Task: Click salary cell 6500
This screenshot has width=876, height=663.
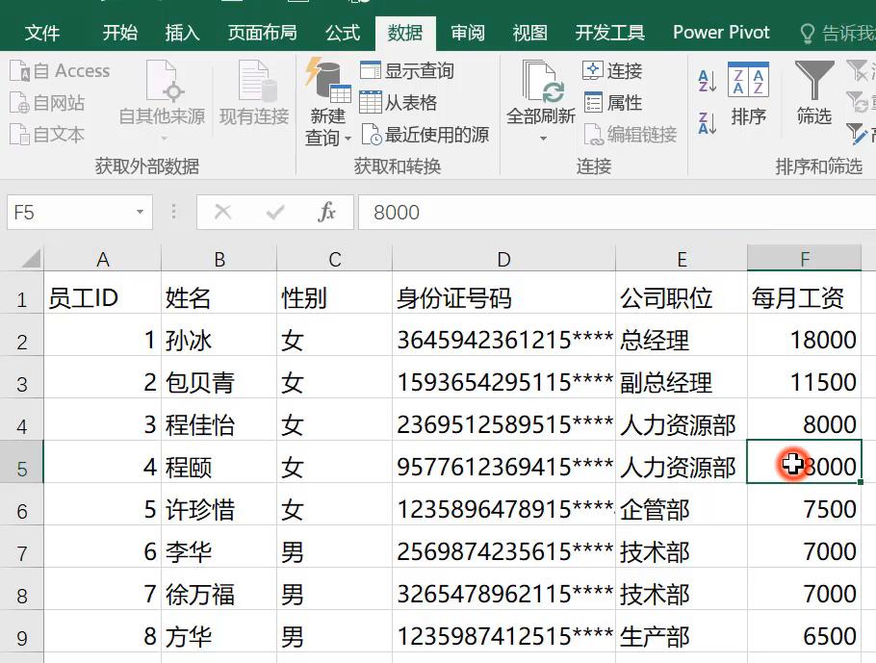Action: click(805, 637)
